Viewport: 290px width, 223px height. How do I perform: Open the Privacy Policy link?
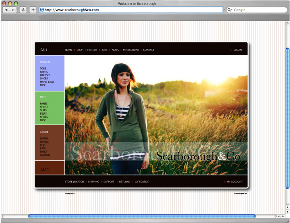70,193
